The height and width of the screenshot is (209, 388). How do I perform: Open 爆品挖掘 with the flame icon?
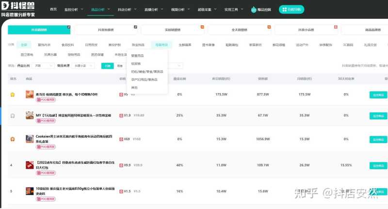[x=261, y=10]
